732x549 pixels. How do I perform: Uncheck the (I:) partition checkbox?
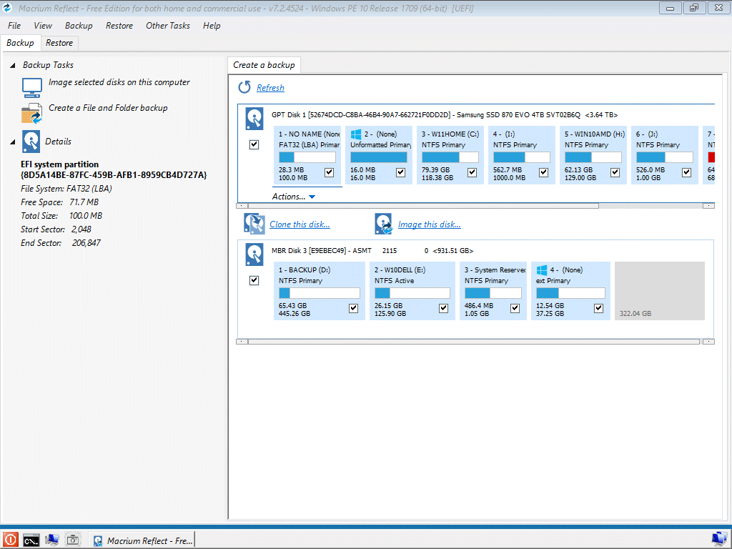coord(543,173)
